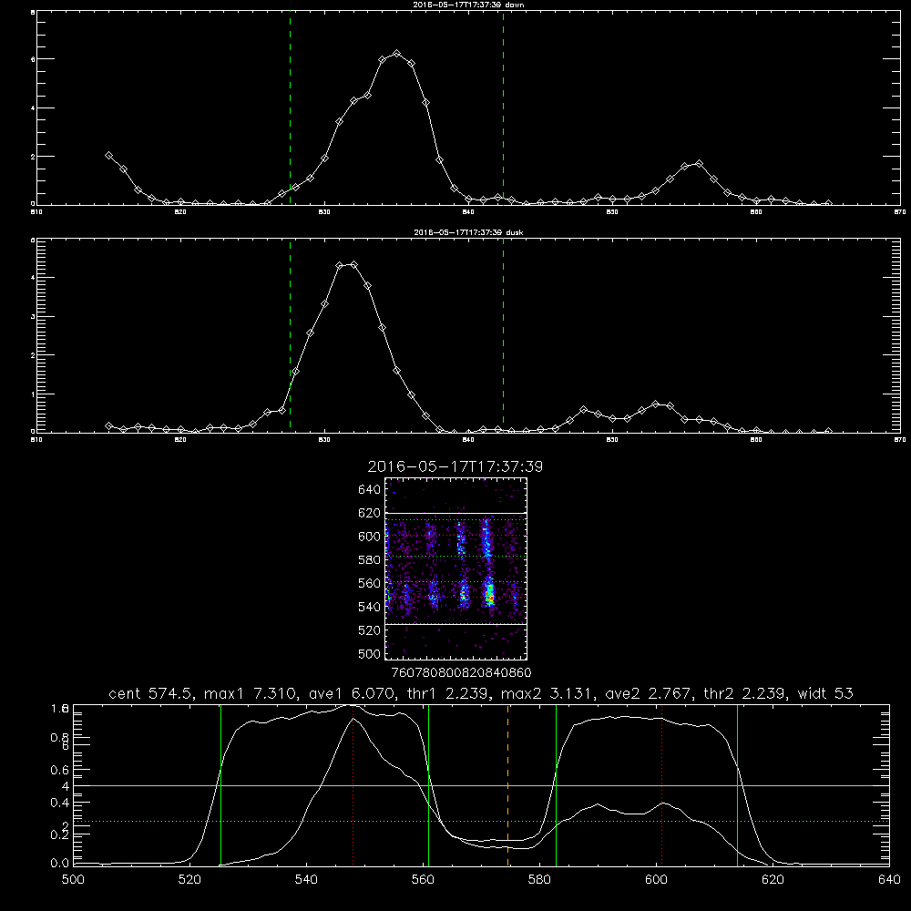
Task: Select "cent 574.5" in the statistics line
Action: (x=150, y=693)
